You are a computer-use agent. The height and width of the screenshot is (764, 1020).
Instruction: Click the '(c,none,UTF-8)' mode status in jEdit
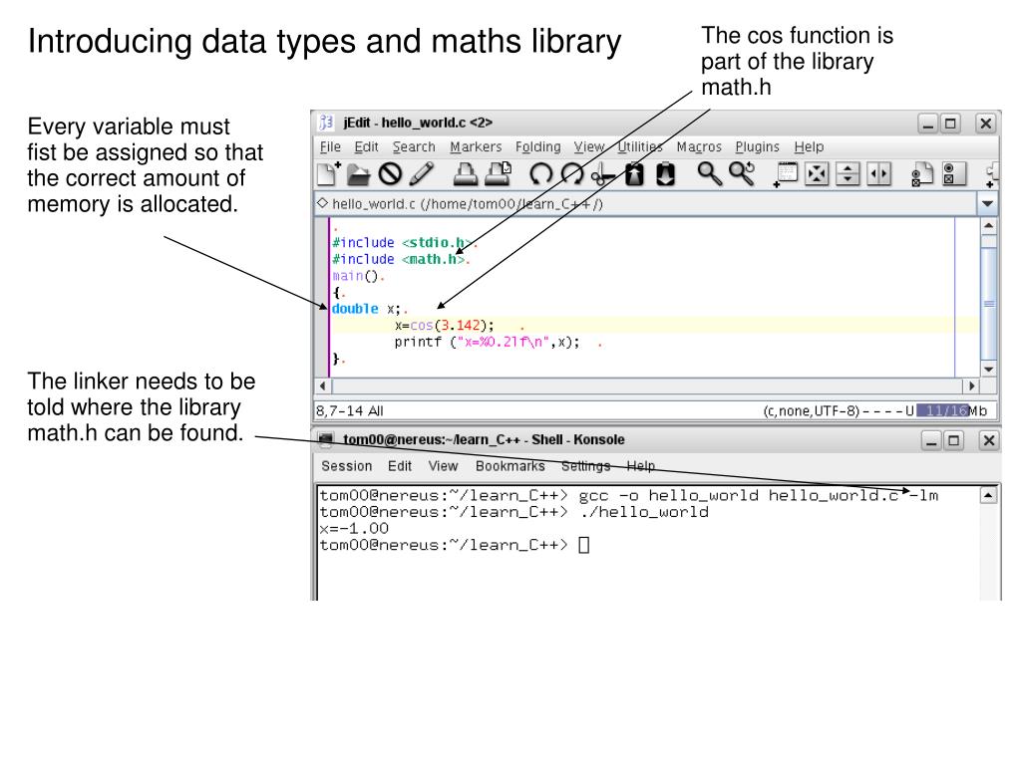(x=812, y=410)
